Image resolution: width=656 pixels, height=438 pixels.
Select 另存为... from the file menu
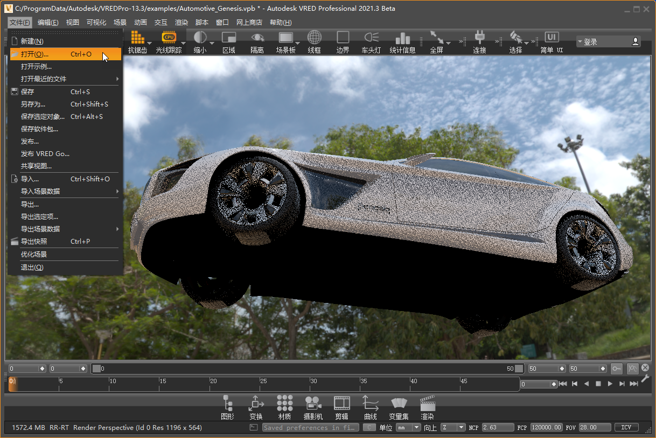pos(33,104)
